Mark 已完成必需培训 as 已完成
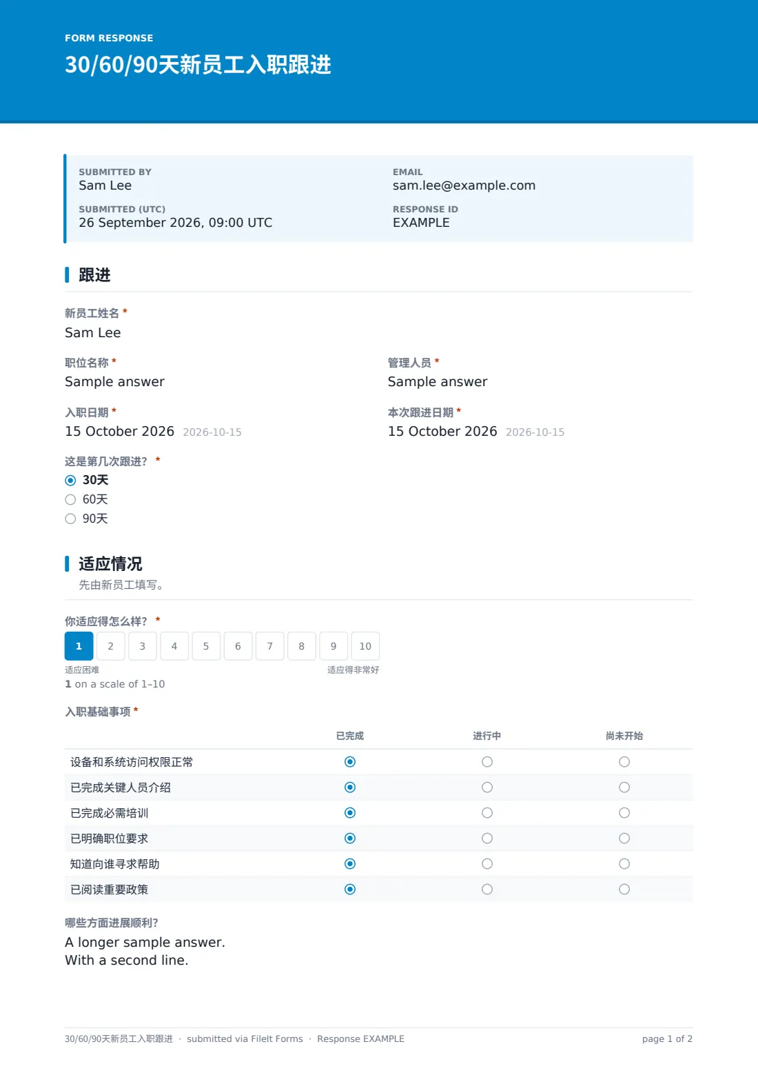This screenshot has width=758, height=1073. (x=350, y=813)
